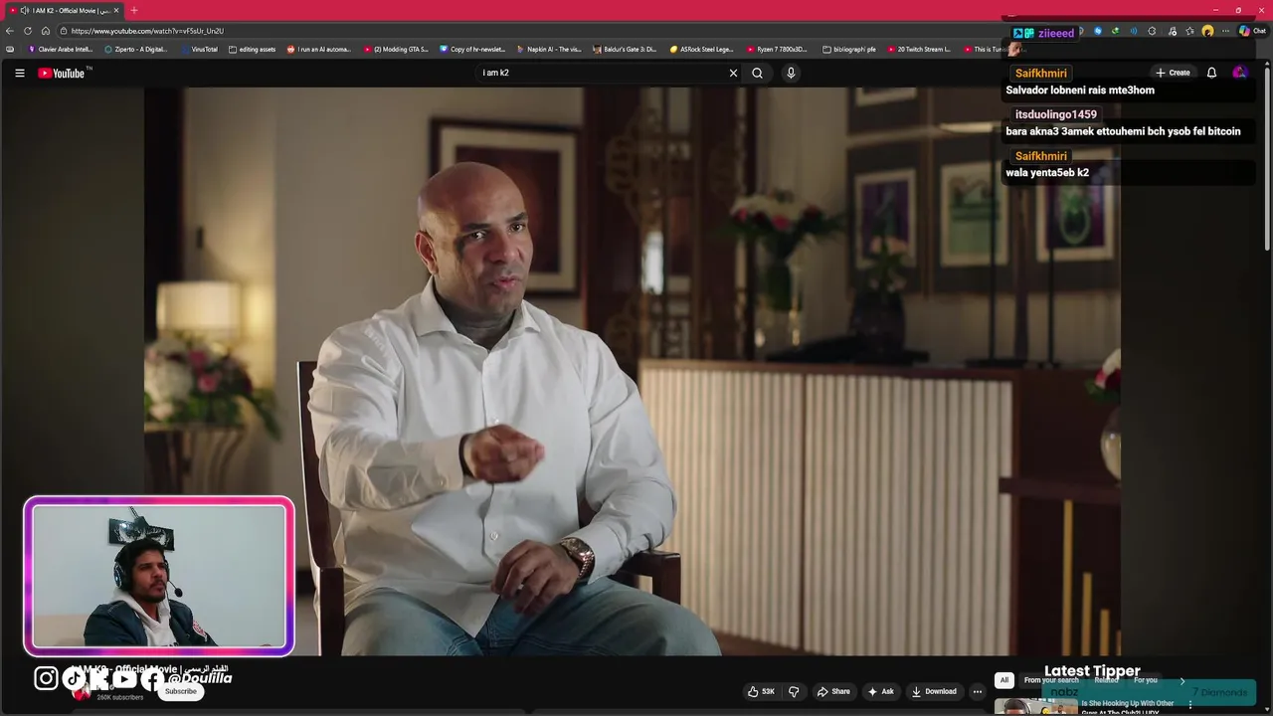This screenshot has width=1273, height=716.
Task: Open '20 Twitch Stream I...' bookmark
Action: click(919, 49)
